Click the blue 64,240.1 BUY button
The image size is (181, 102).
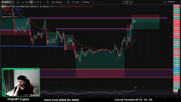pos(17,10)
